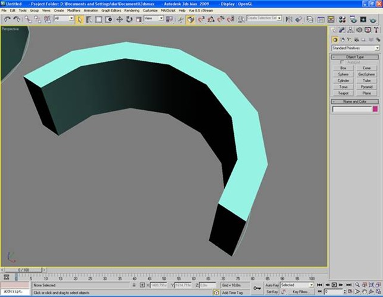Viewport: 383px width, 297px height.
Task: Click the GeoSphere primitive button
Action: pos(366,74)
